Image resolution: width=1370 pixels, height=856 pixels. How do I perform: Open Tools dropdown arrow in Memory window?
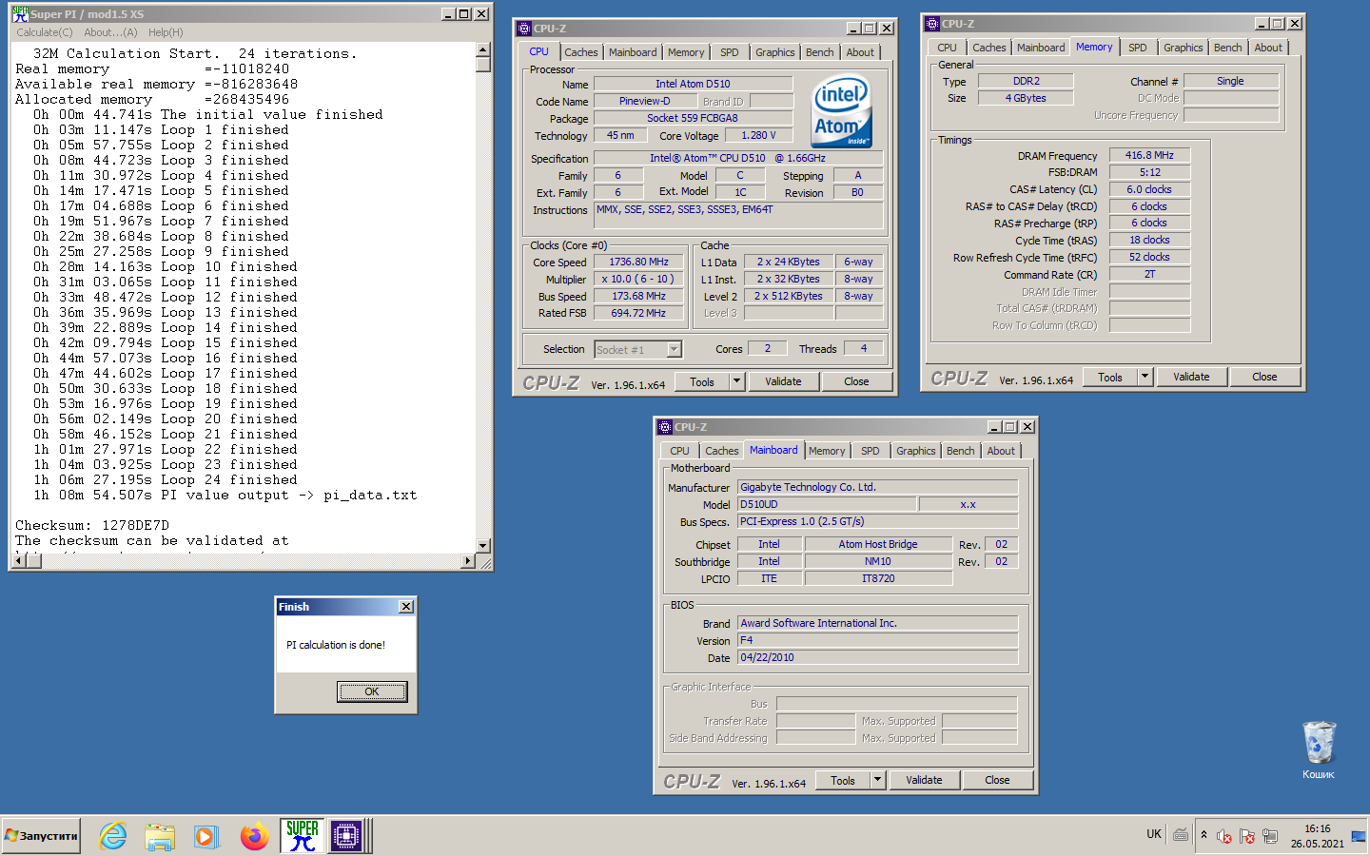(1145, 377)
